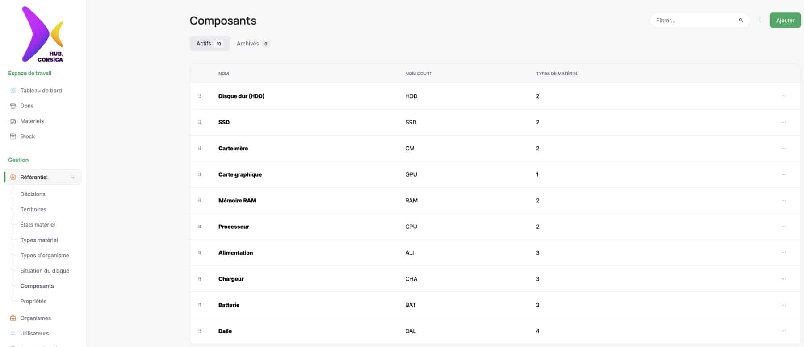Viewport: 804px width, 347px height.
Task: Click drag handle of Batterie row
Action: (200, 305)
